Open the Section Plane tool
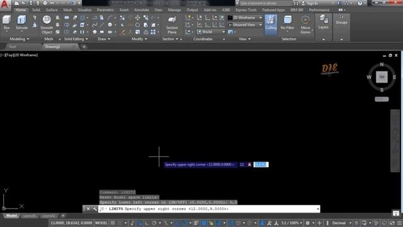This screenshot has width=403, height=227. 172,25
